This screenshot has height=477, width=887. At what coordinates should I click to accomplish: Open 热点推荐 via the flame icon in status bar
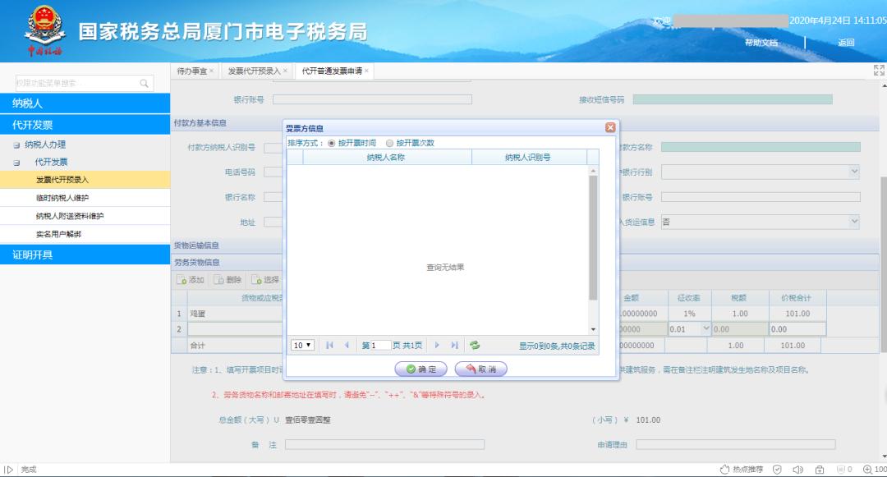725,468
